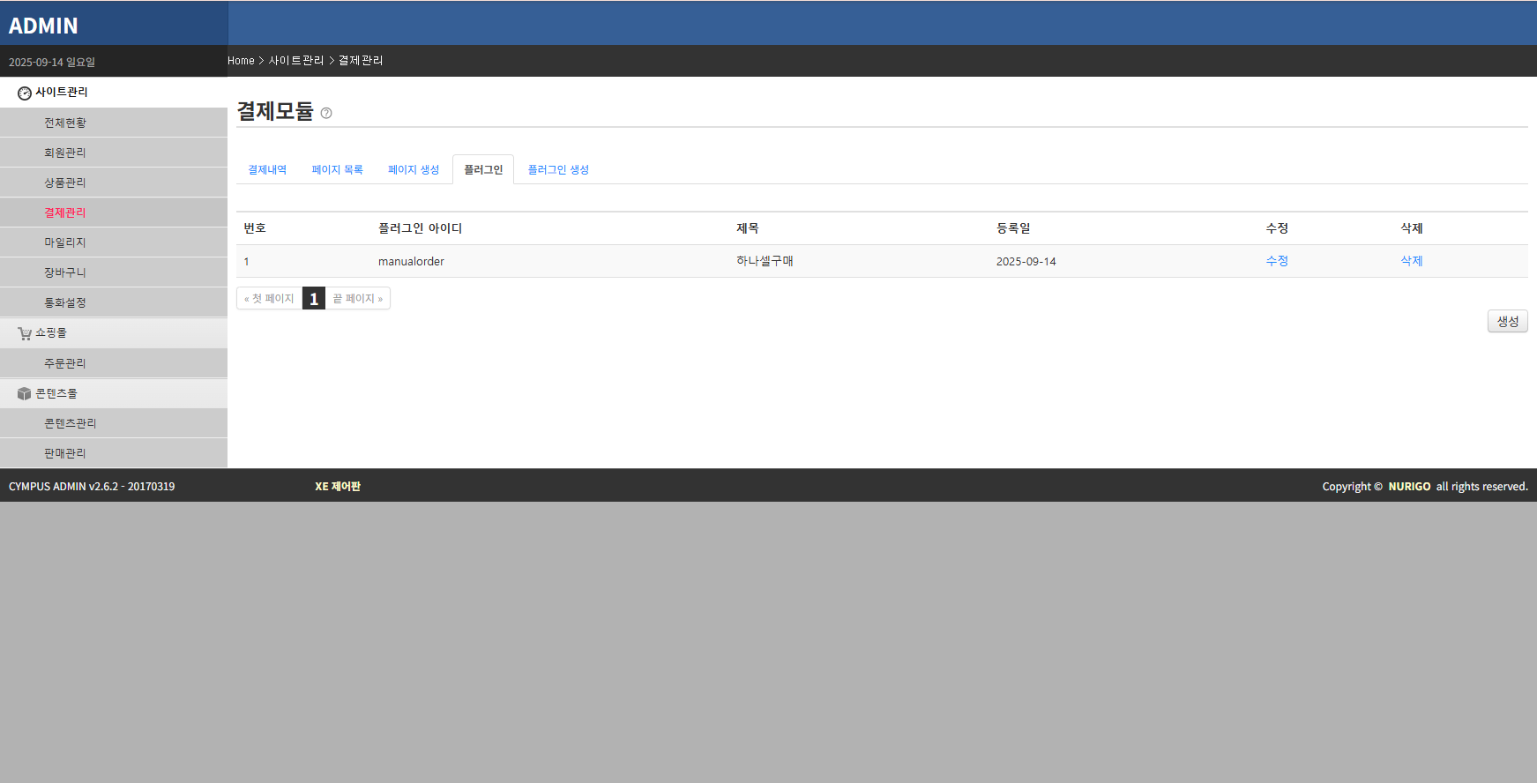The width and height of the screenshot is (1537, 783).
Task: Switch to the 플러그인 생성 tab
Action: 558,169
